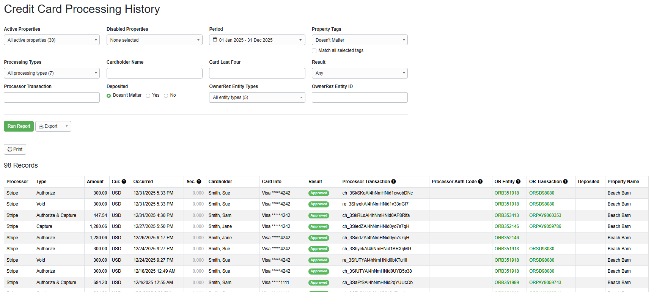
Task: Expand the Export options caret
Action: (x=66, y=126)
